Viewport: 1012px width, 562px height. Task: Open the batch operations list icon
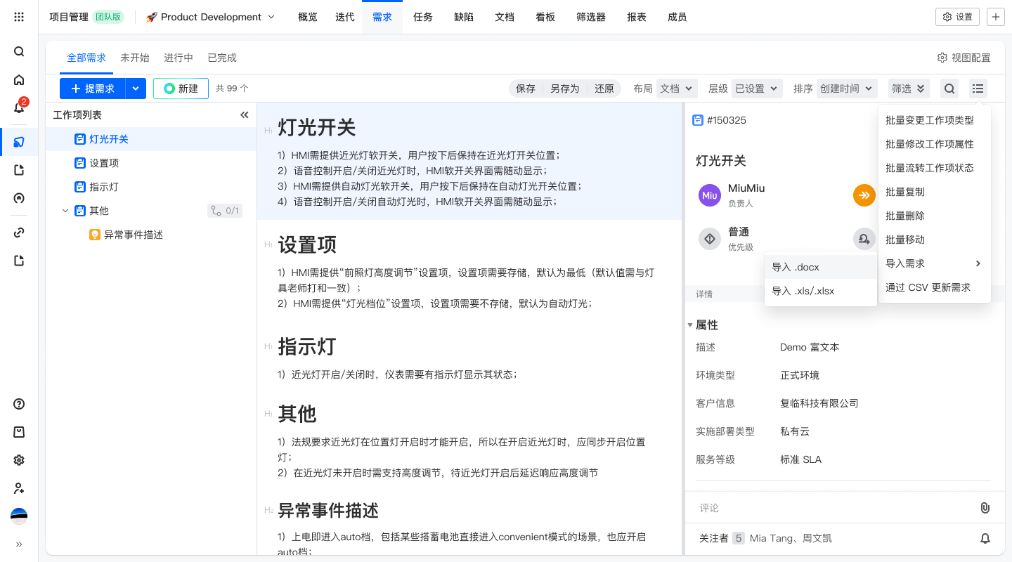click(x=978, y=89)
